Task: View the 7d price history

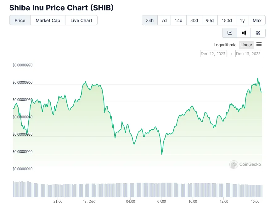Action: pyautogui.click(x=164, y=20)
